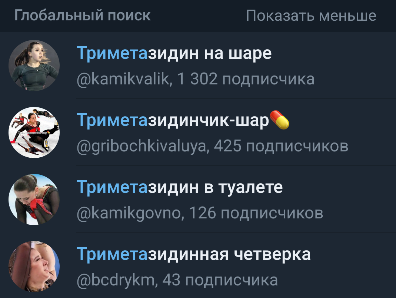
Task: Open avatar of Триметазидин в туалете channel
Action: [34, 199]
